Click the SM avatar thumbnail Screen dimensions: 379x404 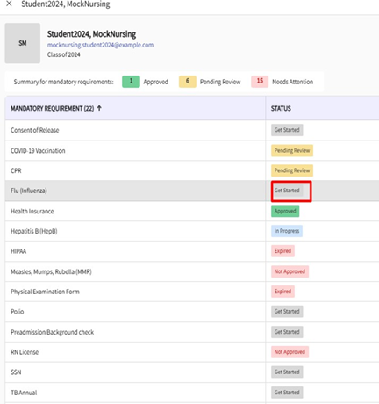pos(23,43)
